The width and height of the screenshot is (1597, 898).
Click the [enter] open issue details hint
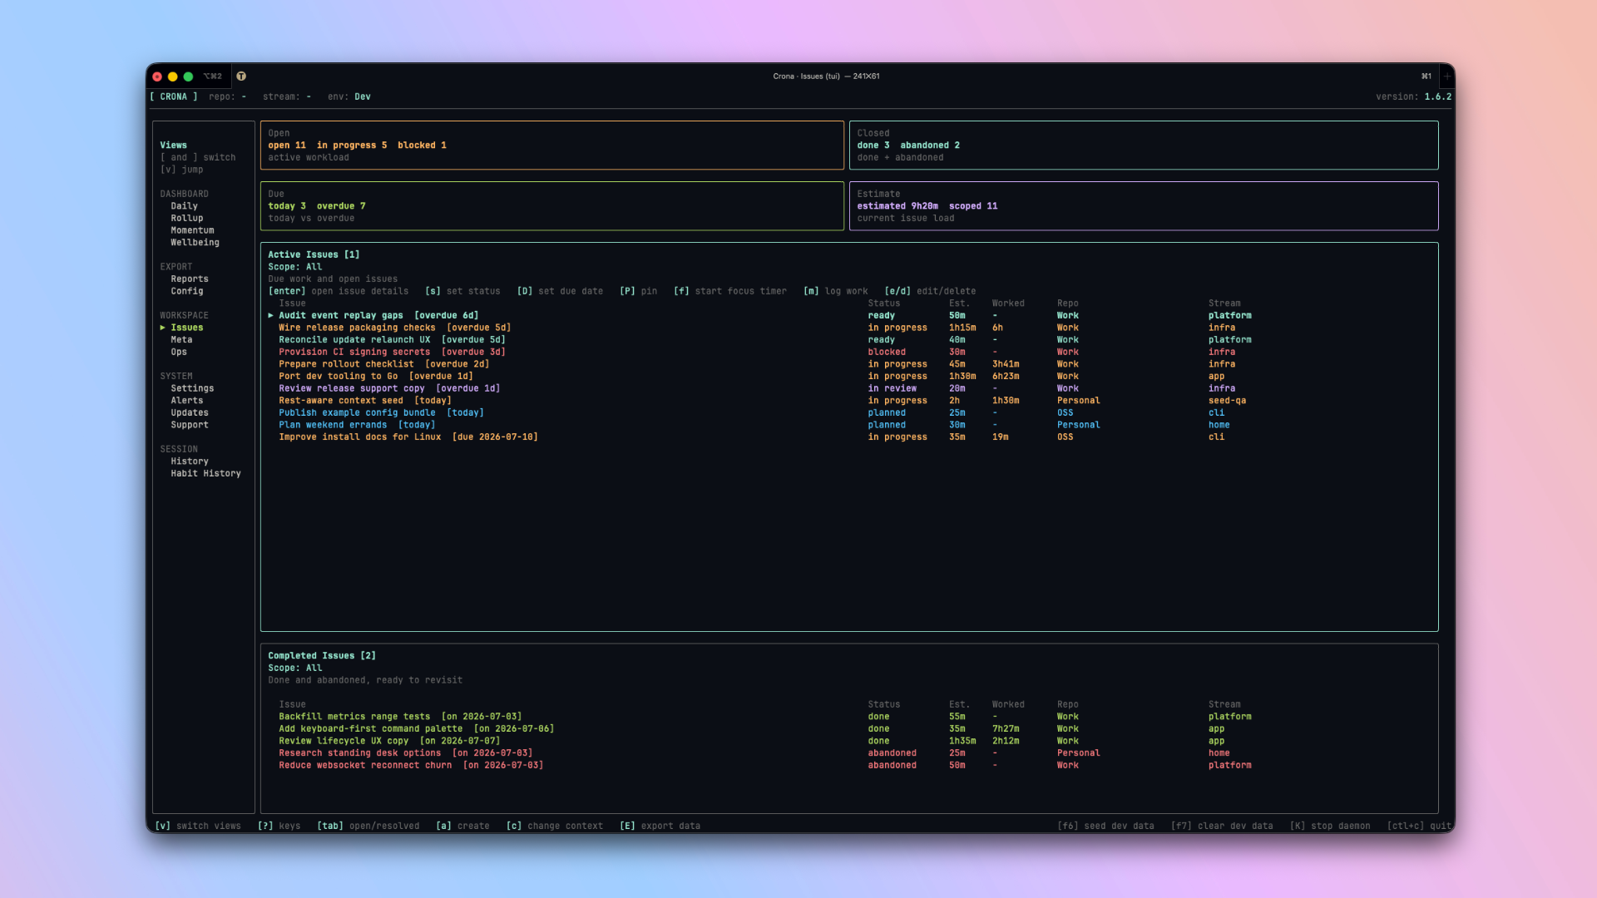coord(339,292)
